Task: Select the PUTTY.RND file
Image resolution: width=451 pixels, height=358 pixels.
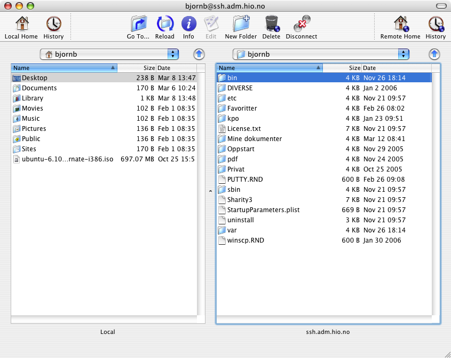Action: (x=324, y=180)
